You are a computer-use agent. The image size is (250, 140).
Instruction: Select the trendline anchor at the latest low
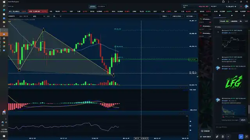coord(114,76)
